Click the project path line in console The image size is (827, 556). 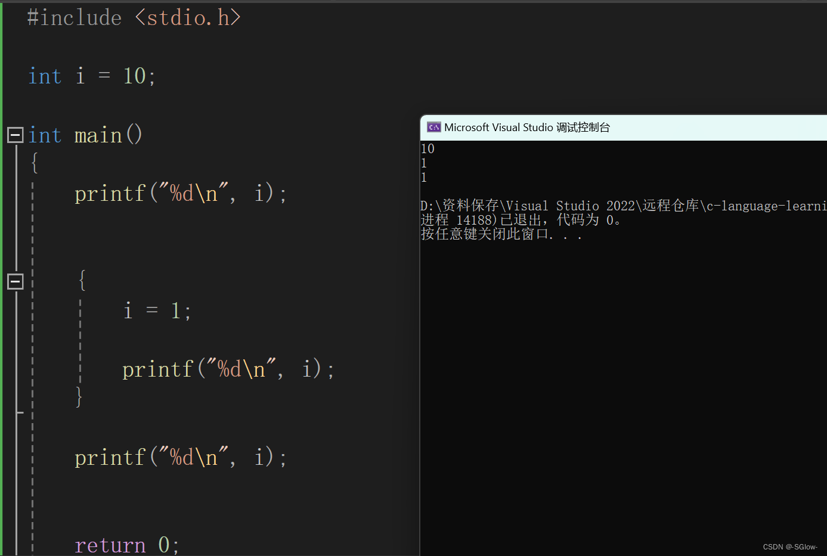tap(624, 206)
